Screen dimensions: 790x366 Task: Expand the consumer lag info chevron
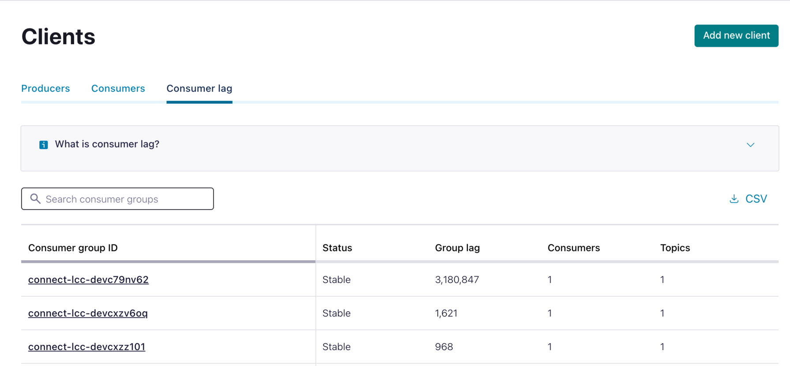tap(750, 145)
